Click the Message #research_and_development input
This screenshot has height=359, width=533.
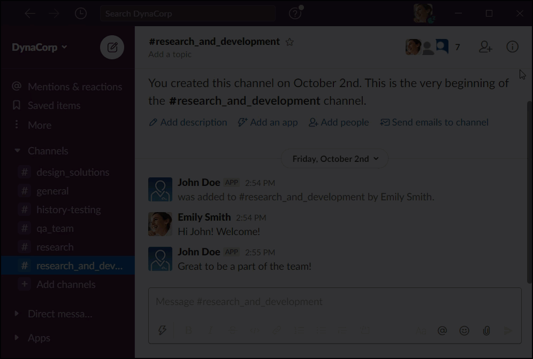point(335,301)
